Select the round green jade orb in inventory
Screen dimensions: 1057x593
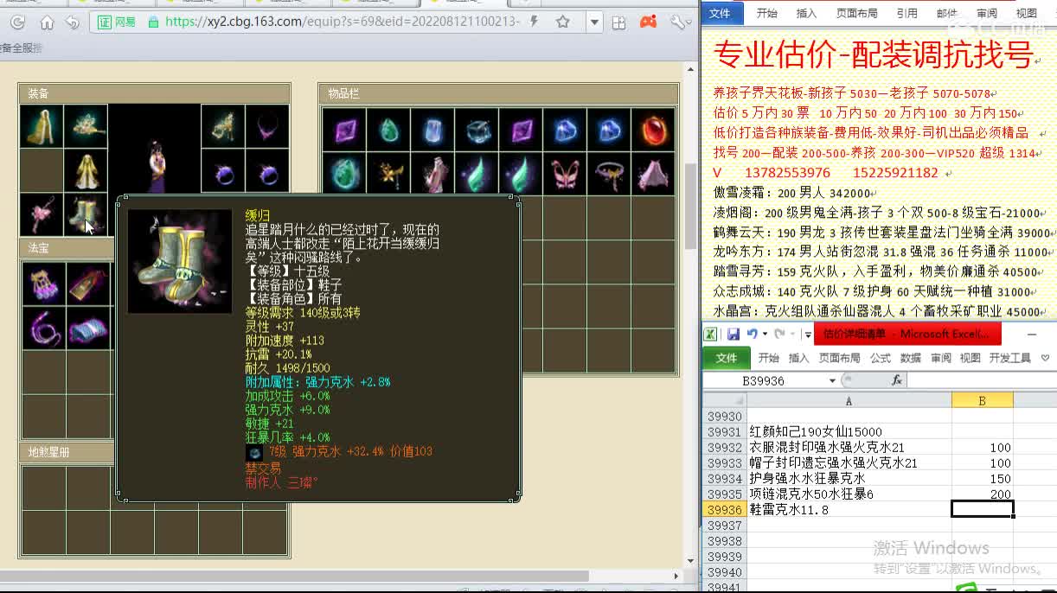[344, 174]
